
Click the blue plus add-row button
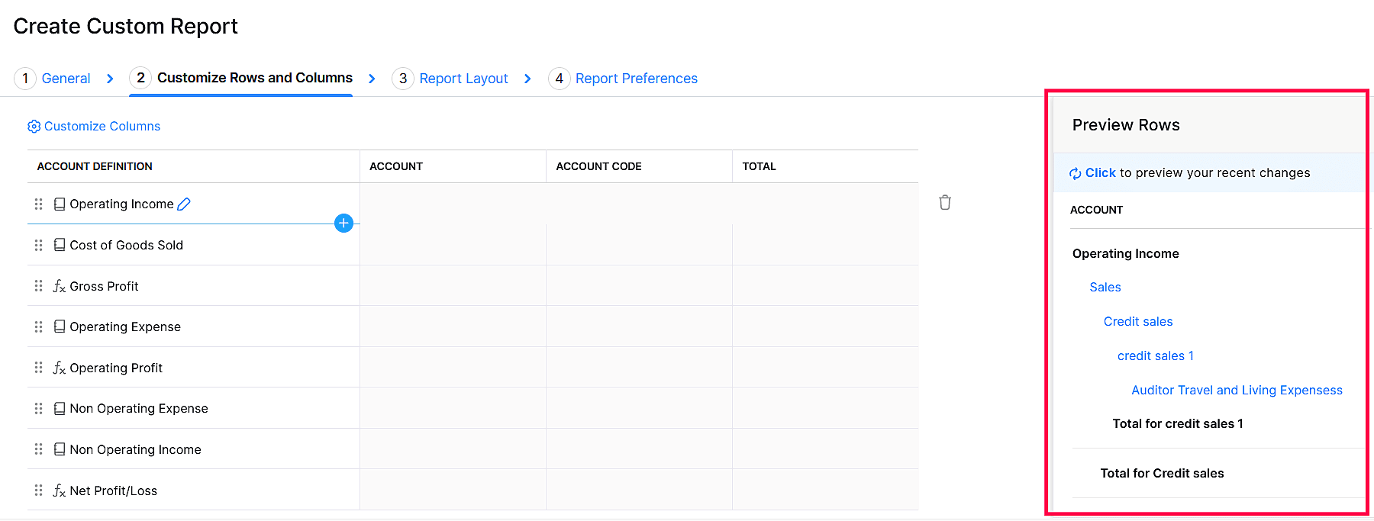(x=343, y=223)
